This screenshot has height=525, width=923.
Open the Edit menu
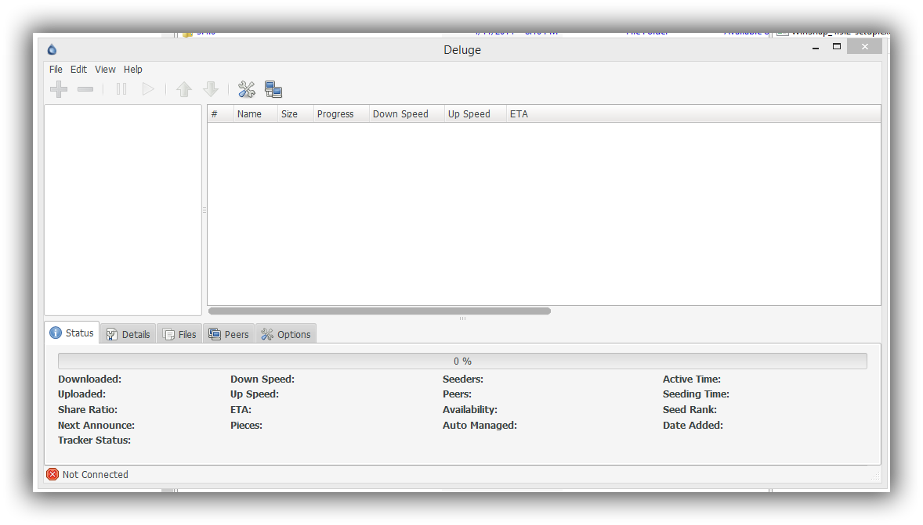coord(78,70)
